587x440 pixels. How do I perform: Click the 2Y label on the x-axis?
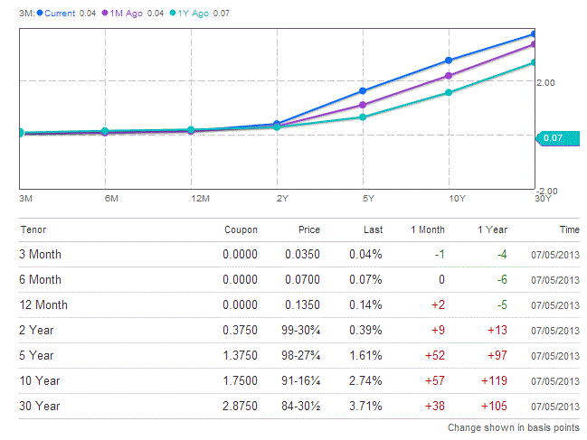[x=282, y=198]
